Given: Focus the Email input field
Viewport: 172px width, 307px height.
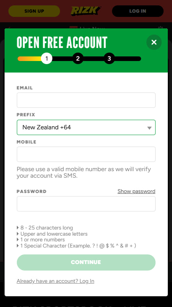Looking at the screenshot, I should 86,100.
